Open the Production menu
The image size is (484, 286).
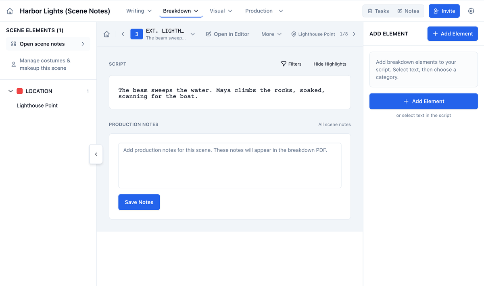pyautogui.click(x=264, y=11)
